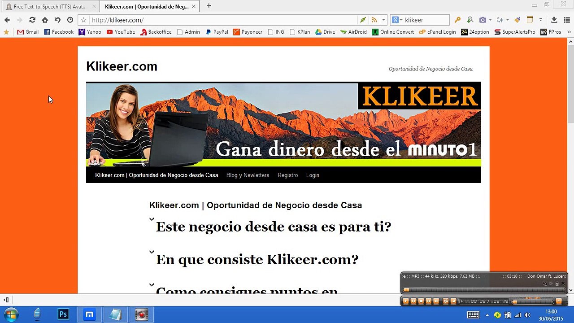Switch to Free Text-to-Speech tab
This screenshot has width=574, height=323.
click(x=50, y=7)
